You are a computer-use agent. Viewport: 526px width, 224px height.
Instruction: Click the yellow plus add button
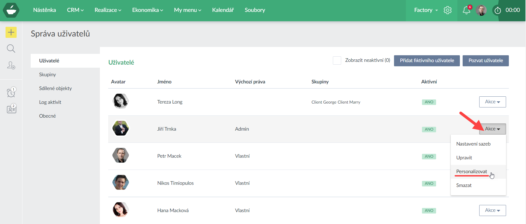pyautogui.click(x=11, y=32)
